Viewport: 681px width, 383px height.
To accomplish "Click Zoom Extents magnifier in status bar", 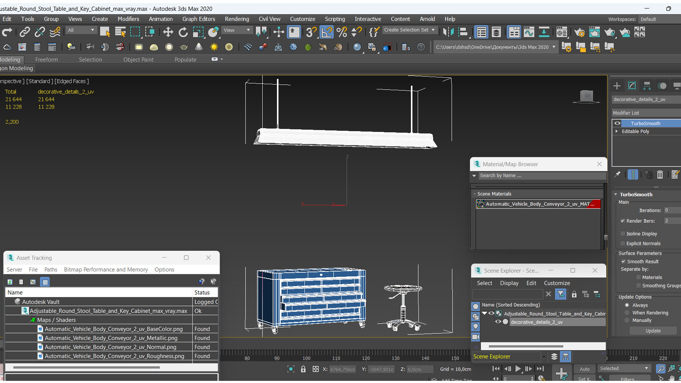I will [660, 369].
